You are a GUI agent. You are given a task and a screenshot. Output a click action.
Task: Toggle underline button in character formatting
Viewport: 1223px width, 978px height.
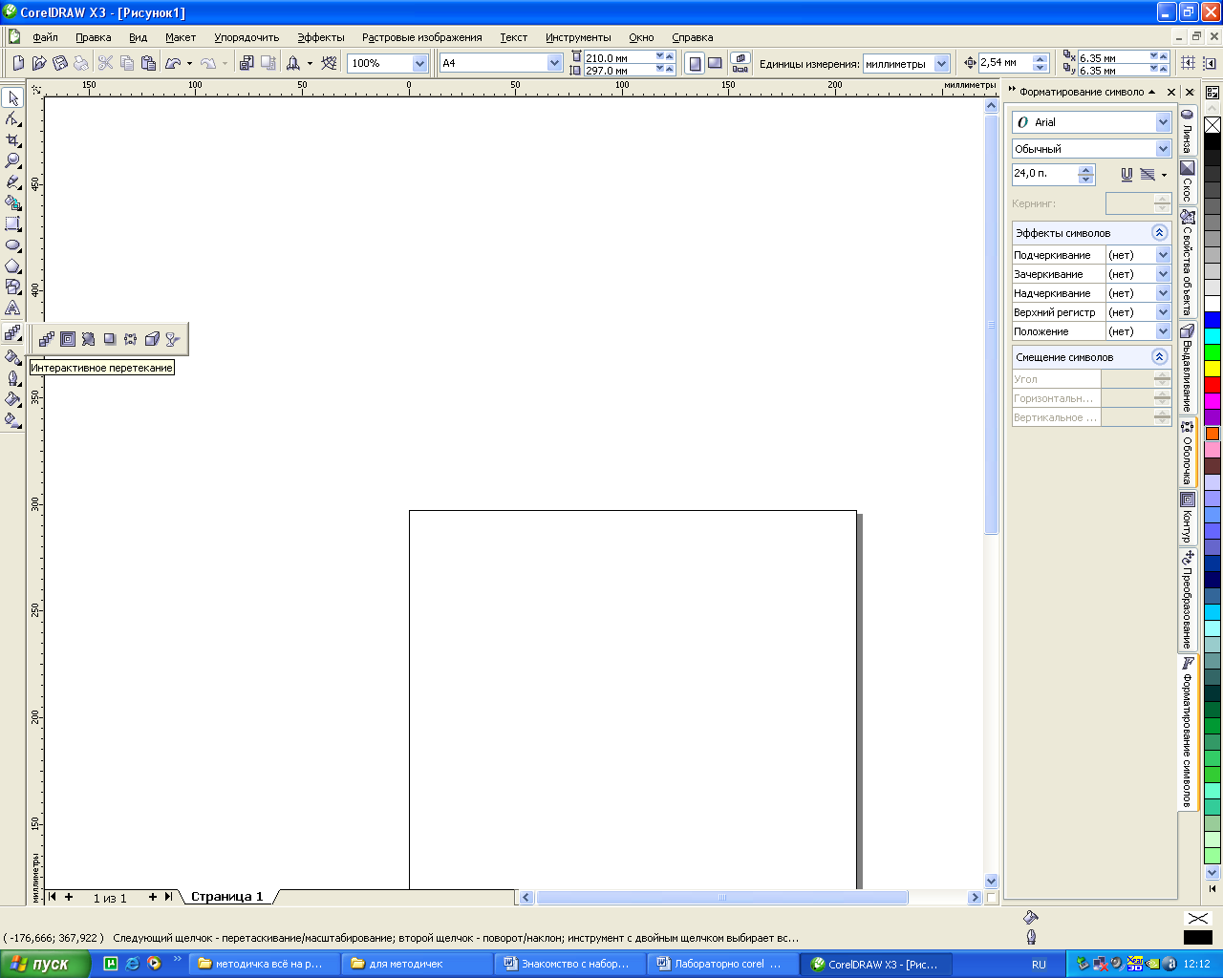(1126, 174)
